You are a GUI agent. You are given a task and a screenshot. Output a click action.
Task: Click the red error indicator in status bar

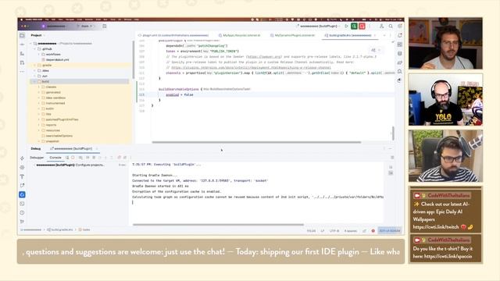(x=373, y=231)
